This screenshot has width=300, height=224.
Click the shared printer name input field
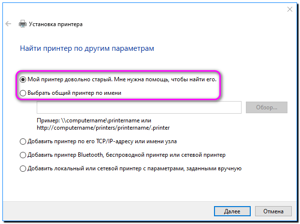click(x=139, y=107)
